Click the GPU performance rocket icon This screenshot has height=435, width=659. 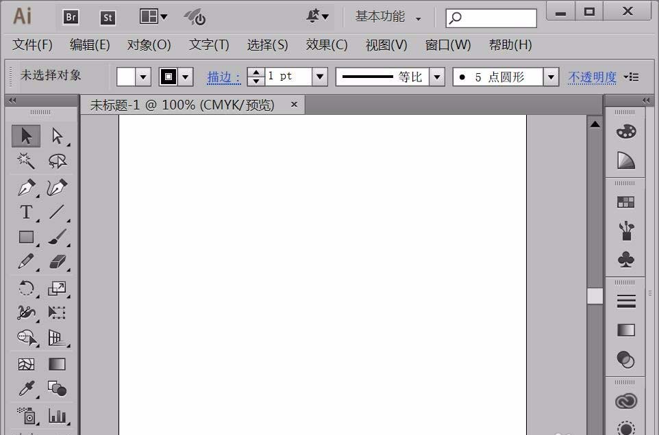click(x=195, y=17)
